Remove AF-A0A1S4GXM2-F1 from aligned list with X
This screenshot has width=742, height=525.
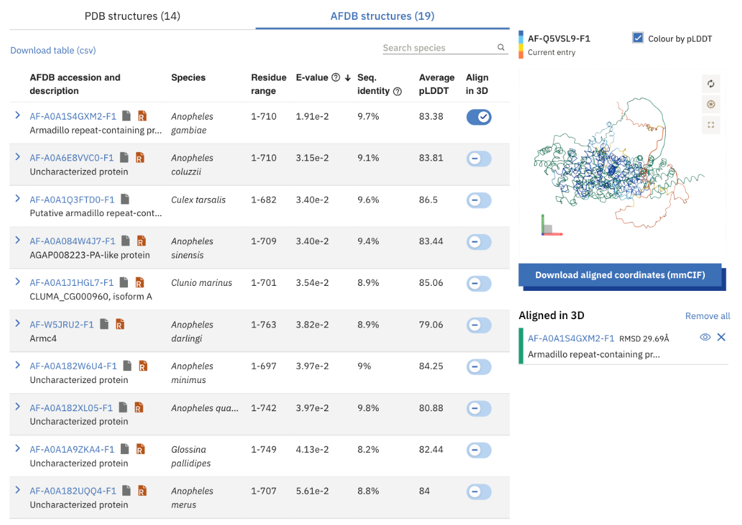coord(721,337)
